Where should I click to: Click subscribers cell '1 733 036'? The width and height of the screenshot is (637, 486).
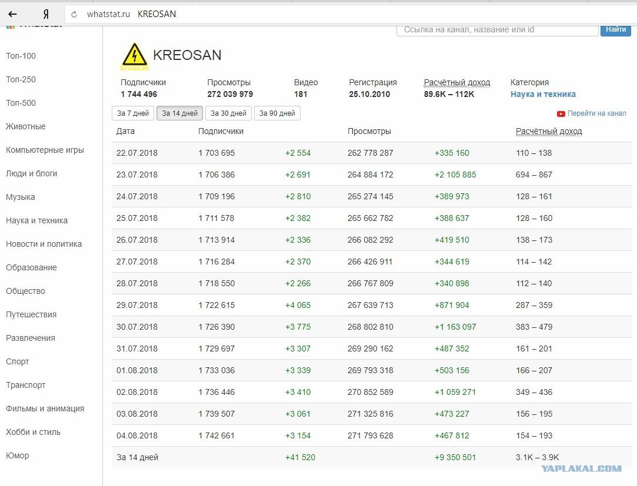click(216, 370)
